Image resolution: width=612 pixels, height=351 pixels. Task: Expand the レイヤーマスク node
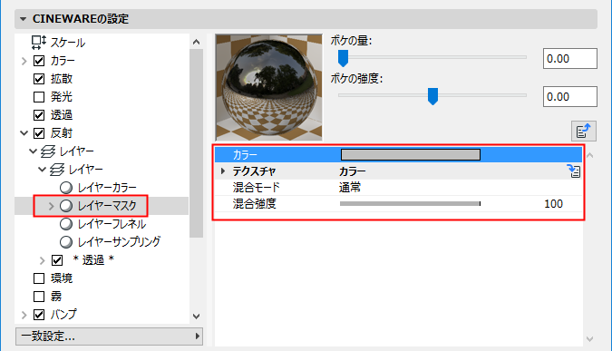point(51,206)
